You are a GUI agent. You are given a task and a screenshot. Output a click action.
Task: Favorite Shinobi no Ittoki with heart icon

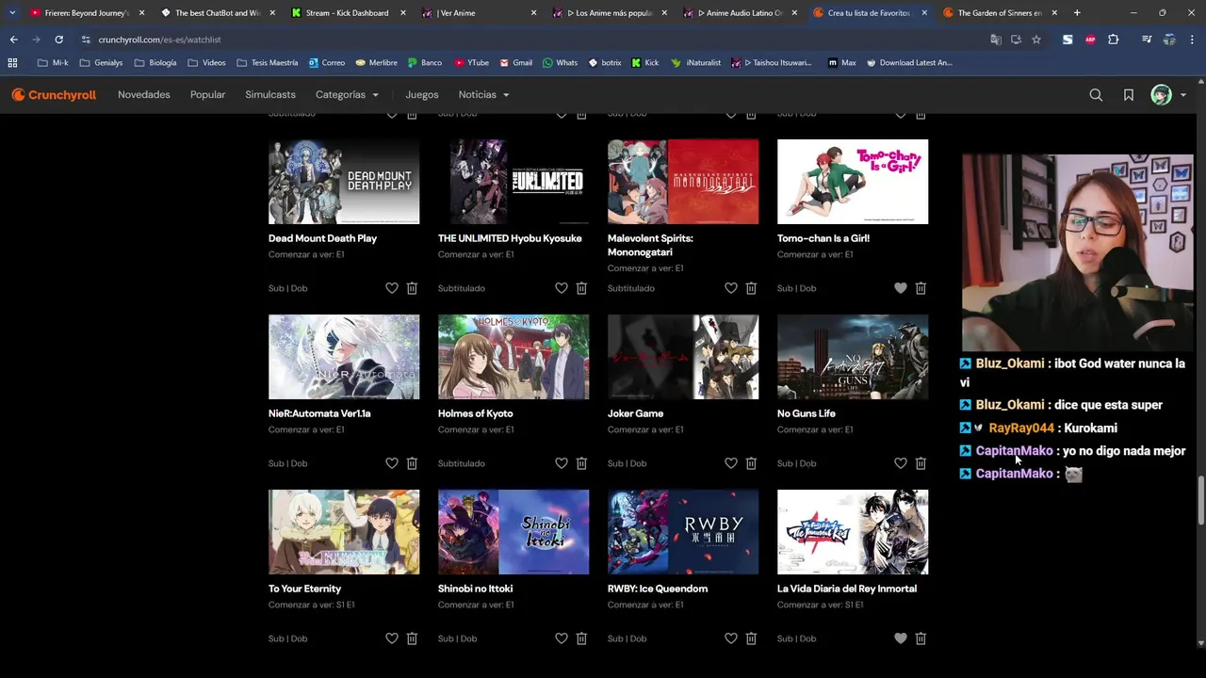click(562, 638)
